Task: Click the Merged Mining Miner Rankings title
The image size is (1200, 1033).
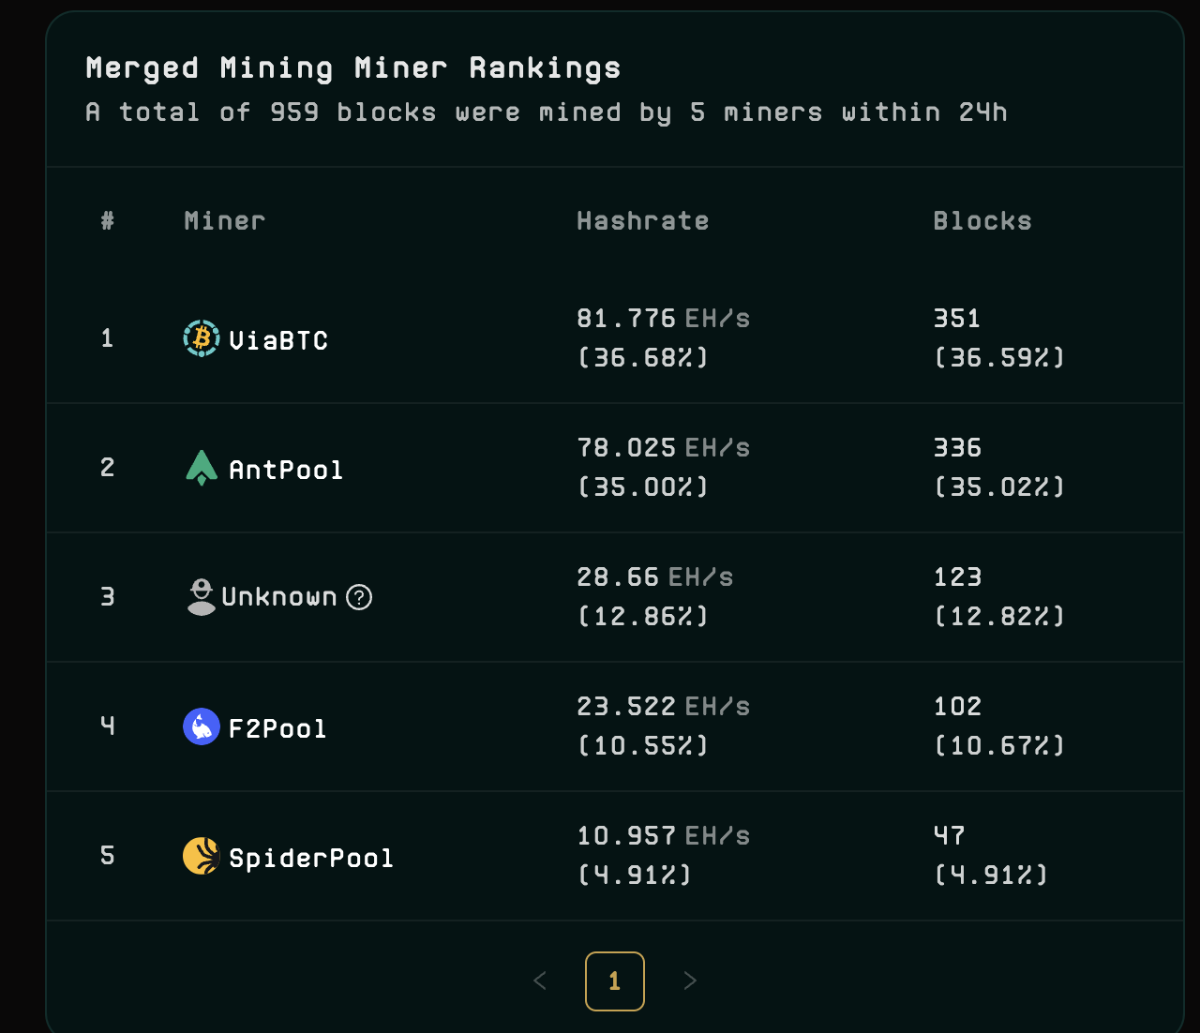Action: pos(352,67)
